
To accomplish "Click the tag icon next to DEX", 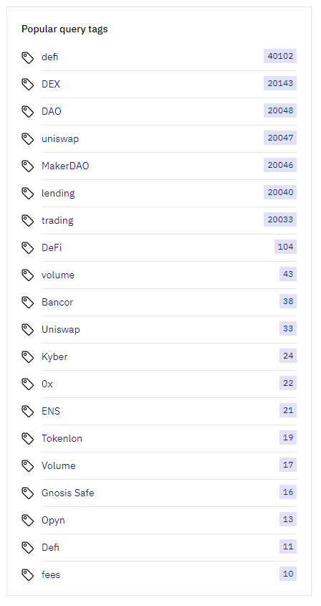I will pyautogui.click(x=27, y=84).
